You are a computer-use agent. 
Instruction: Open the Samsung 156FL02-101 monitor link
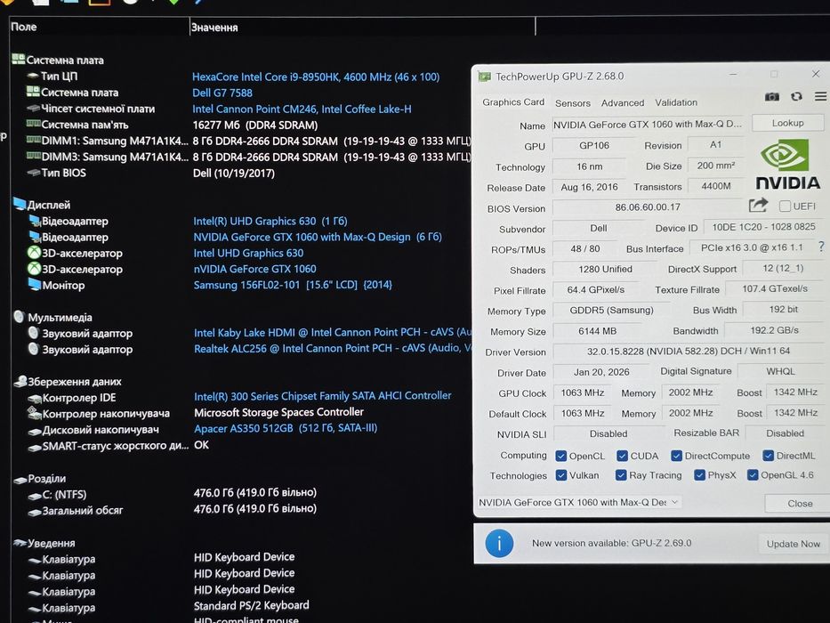pyautogui.click(x=293, y=285)
